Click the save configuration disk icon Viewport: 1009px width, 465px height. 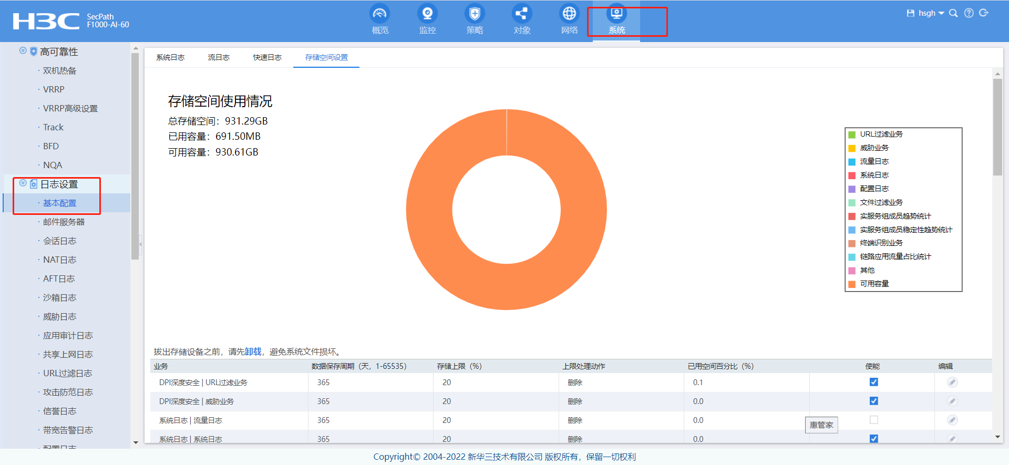coord(910,13)
